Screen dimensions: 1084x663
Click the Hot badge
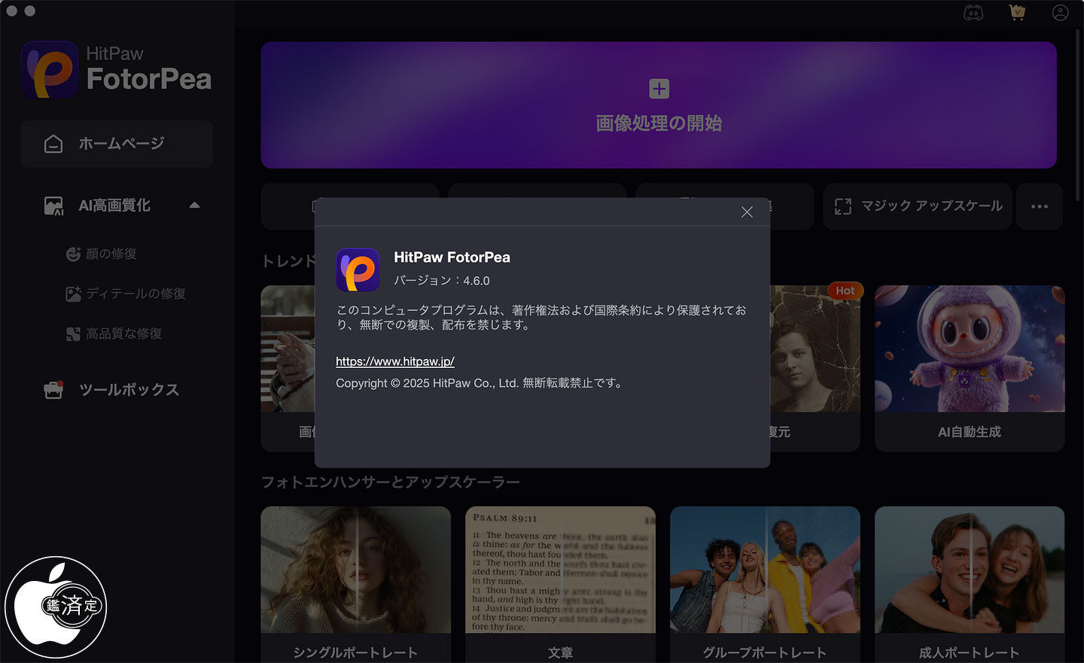[845, 290]
